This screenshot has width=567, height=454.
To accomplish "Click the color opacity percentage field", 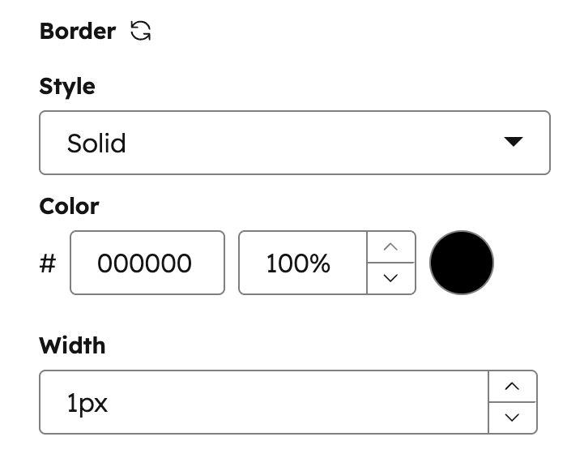I will pyautogui.click(x=302, y=263).
